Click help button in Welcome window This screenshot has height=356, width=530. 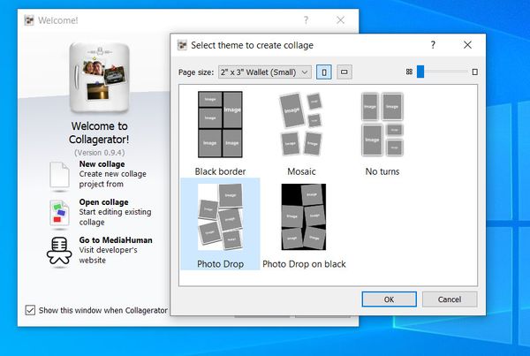[306, 20]
